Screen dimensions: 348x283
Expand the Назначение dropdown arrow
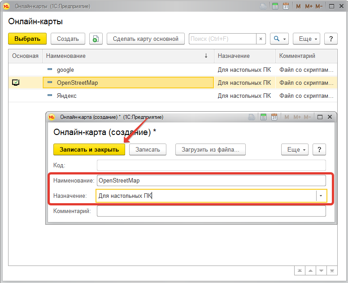pos(321,196)
